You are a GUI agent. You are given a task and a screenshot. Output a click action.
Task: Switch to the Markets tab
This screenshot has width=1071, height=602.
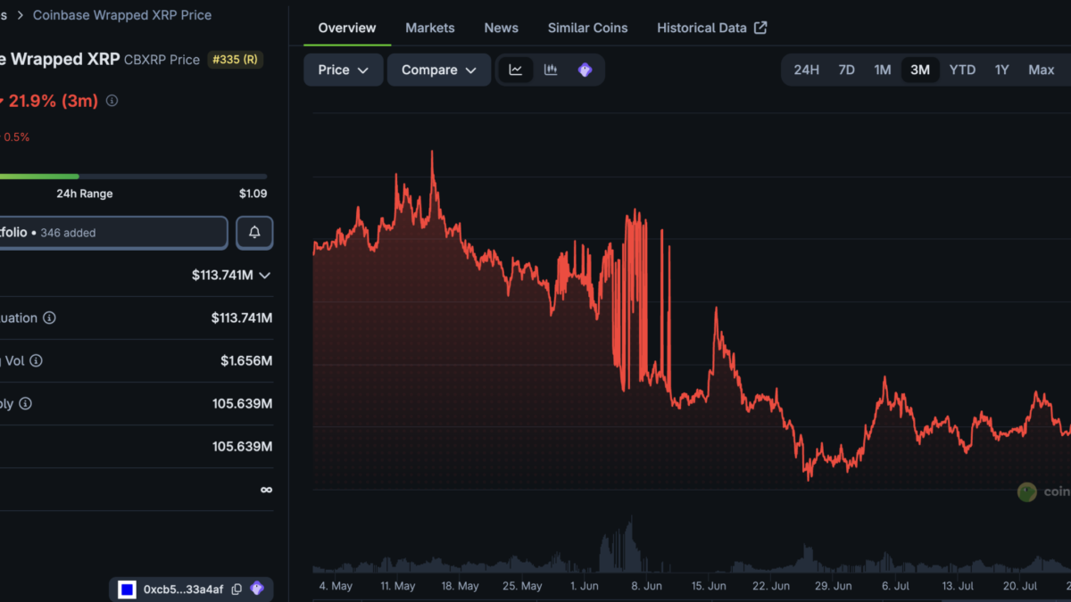[x=430, y=28]
